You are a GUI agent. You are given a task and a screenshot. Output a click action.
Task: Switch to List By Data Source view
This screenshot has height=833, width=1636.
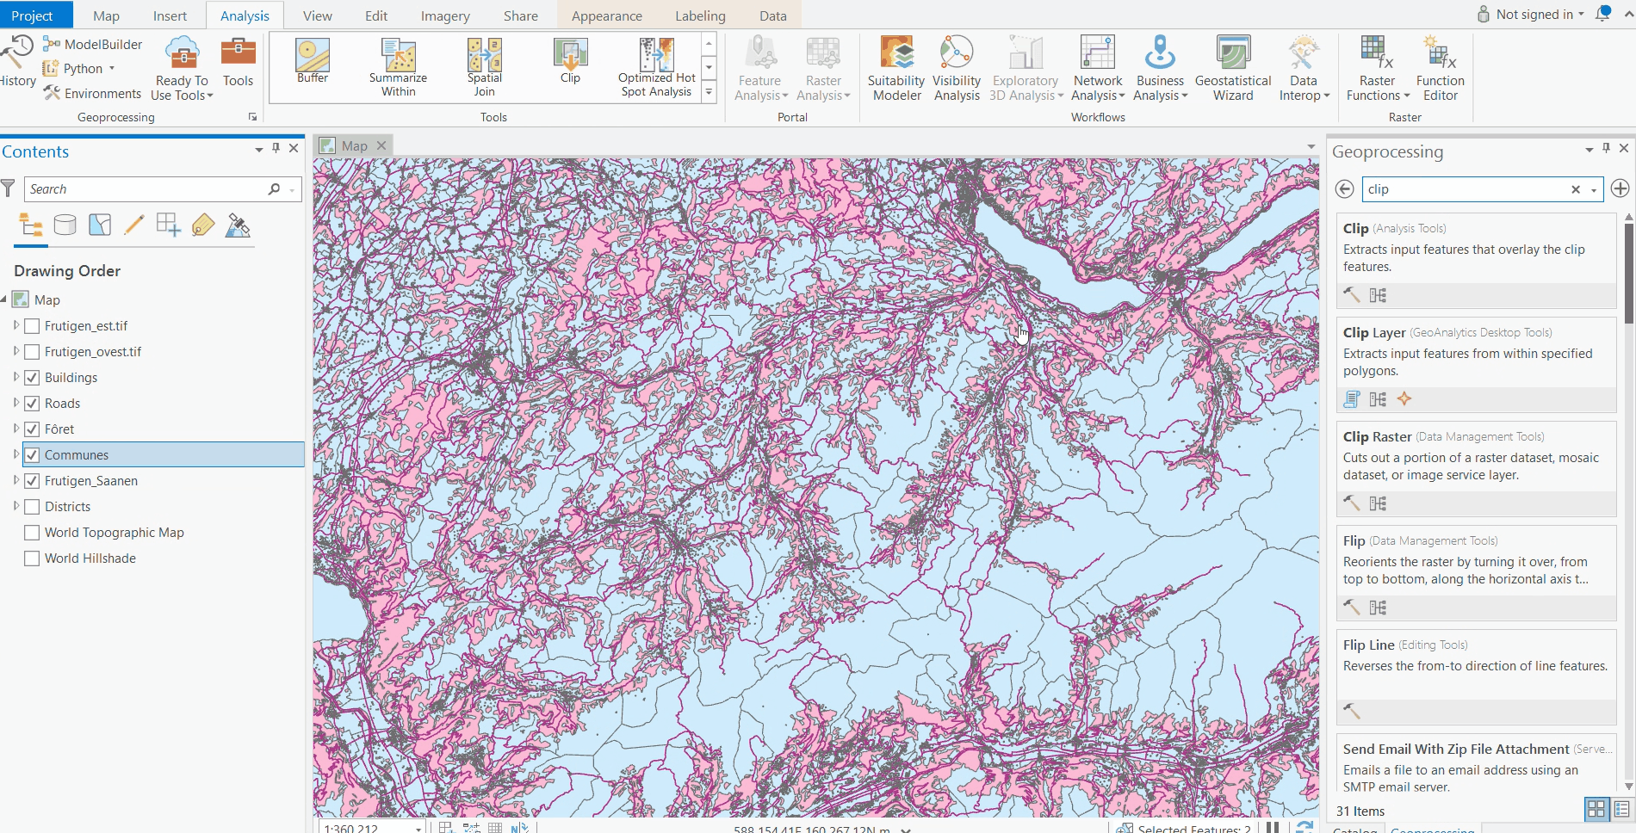pos(65,225)
